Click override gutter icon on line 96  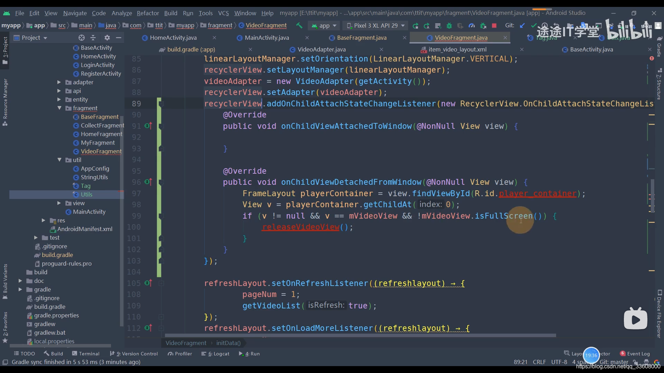tap(148, 182)
